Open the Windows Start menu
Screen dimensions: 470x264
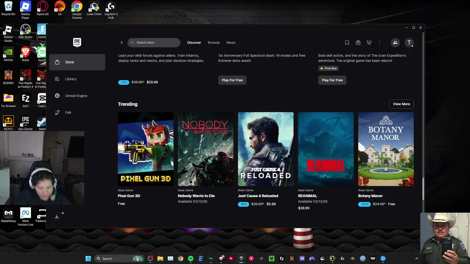click(x=88, y=258)
